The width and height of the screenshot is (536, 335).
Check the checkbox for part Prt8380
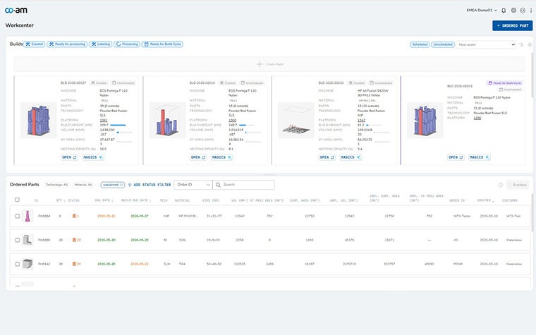[18, 240]
